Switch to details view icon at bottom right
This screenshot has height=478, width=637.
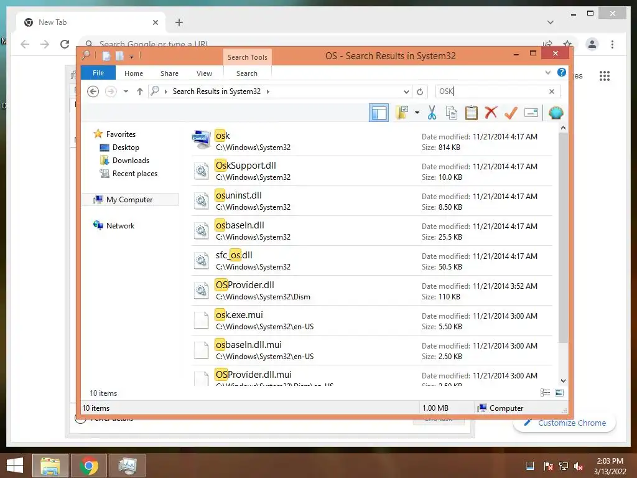(x=545, y=393)
